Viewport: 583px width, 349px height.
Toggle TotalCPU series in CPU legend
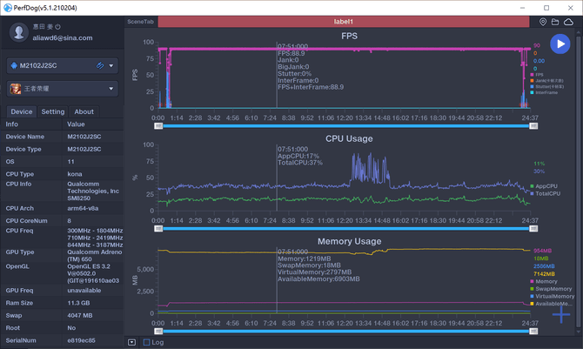point(545,193)
